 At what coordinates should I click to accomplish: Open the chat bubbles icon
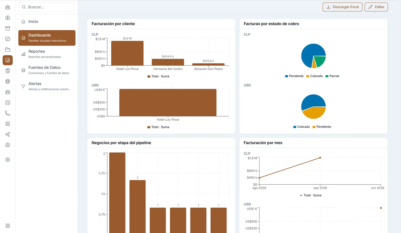[8, 39]
